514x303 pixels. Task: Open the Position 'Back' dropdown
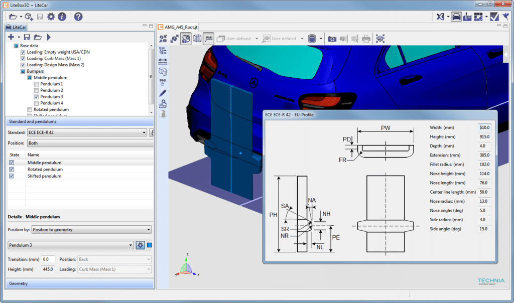[x=114, y=259]
